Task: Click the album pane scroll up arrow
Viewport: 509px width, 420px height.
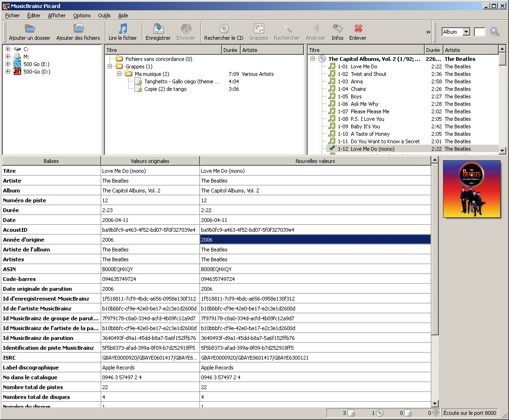Action: [x=502, y=49]
